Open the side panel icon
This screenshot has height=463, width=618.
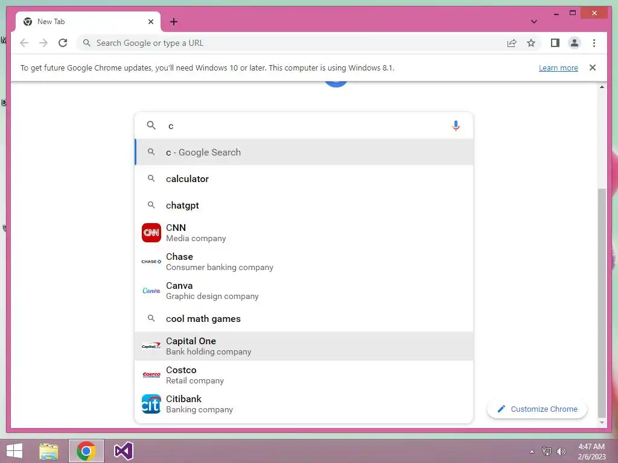pos(555,43)
